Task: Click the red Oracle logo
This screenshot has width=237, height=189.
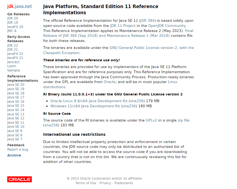Action: 19,179
